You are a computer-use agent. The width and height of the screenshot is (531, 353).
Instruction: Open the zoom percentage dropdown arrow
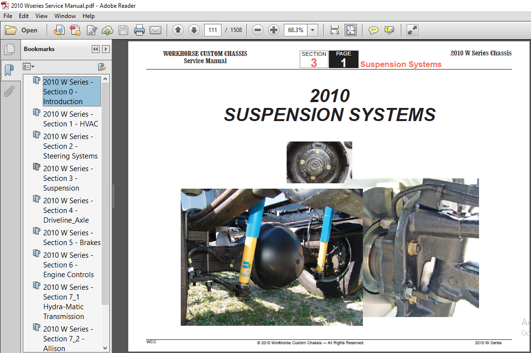pos(313,30)
